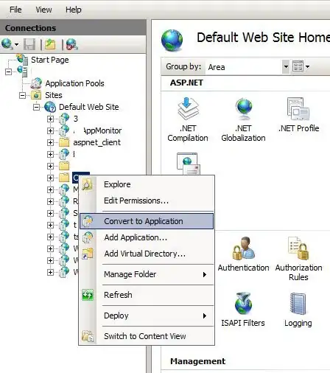Expand the application node labeled 3
330x373 pixels.
click(50, 119)
